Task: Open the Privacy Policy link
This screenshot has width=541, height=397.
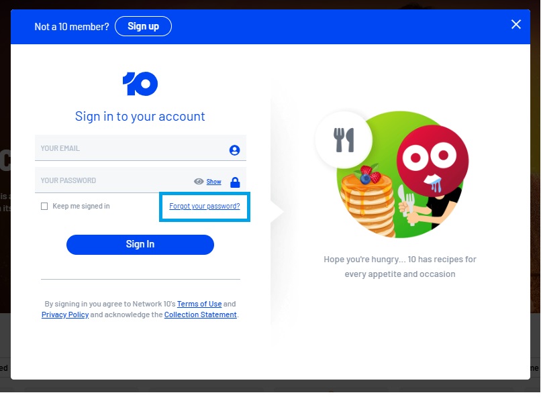Action: click(65, 315)
